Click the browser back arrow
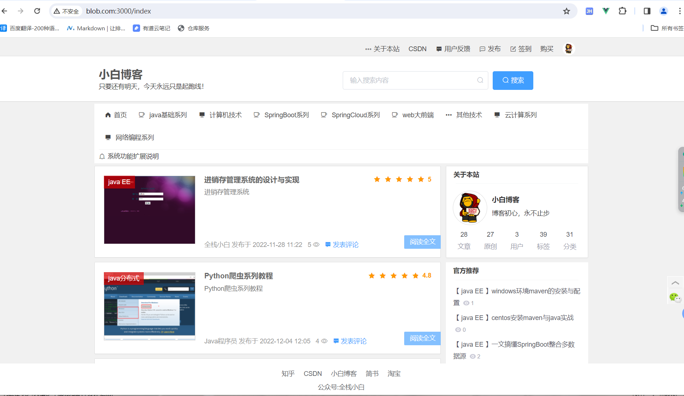 tap(4, 11)
